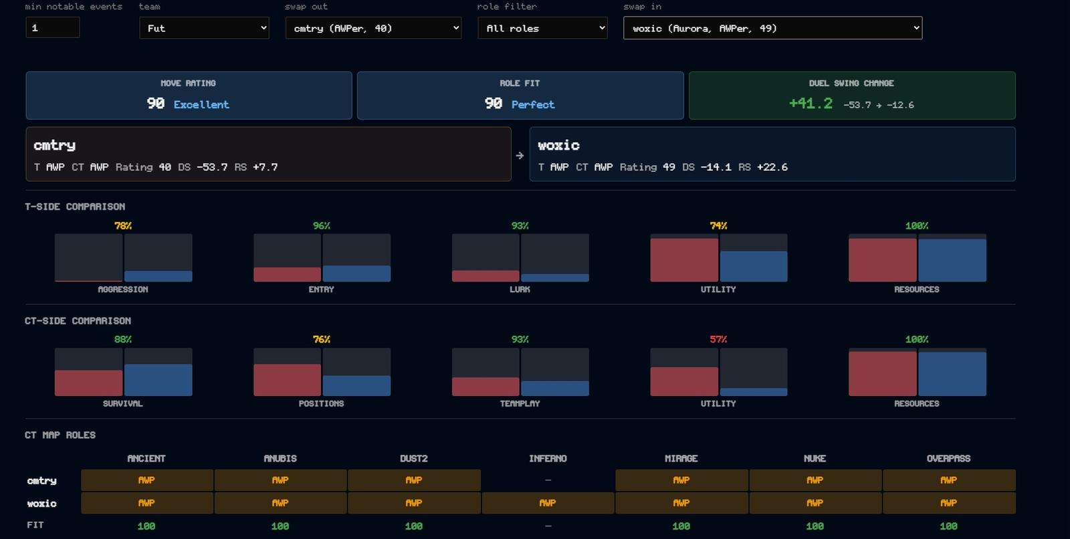Image resolution: width=1070 pixels, height=539 pixels.
Task: Click the woxic player info card
Action: (772, 154)
